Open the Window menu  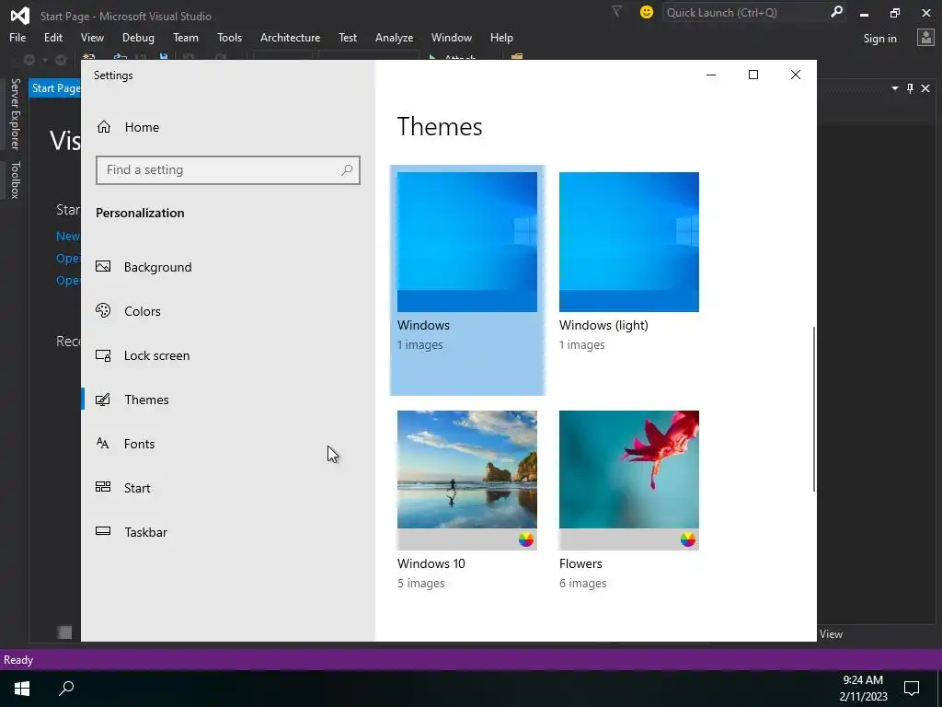[451, 37]
